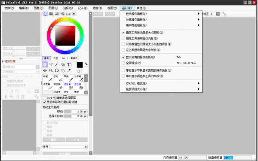The height and width of the screenshot is (161, 258).
Task: Click the trash delete layer icon
Action: coord(23,97)
